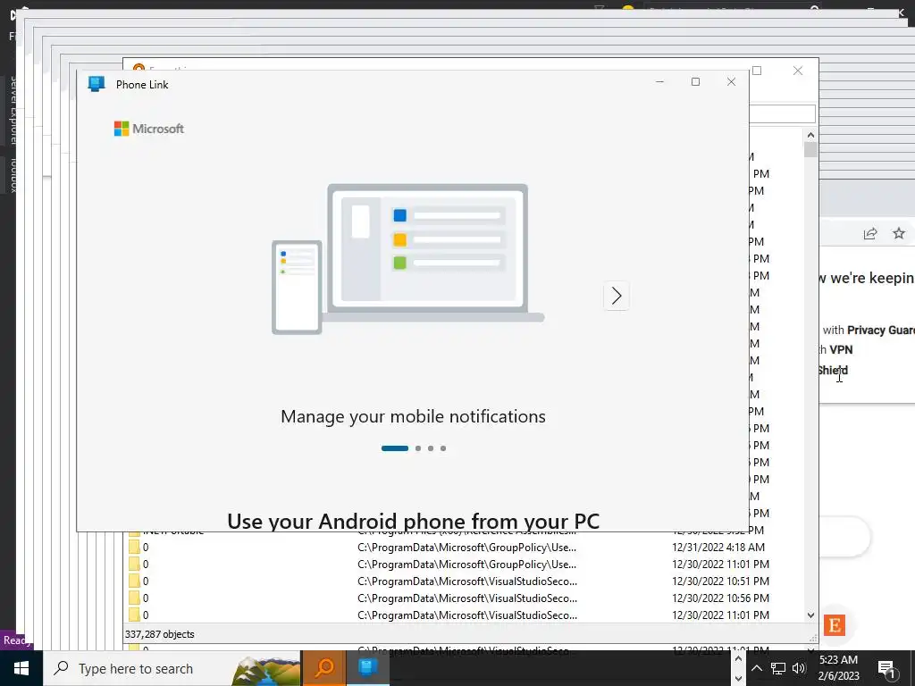
Task: Maximize the Everything search window behind
Action: [x=757, y=71]
